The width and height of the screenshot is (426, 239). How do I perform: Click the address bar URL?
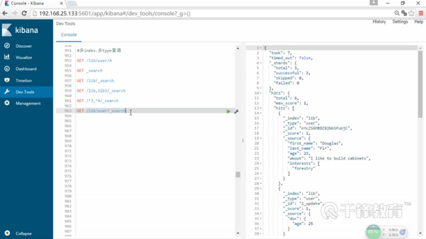coord(115,13)
